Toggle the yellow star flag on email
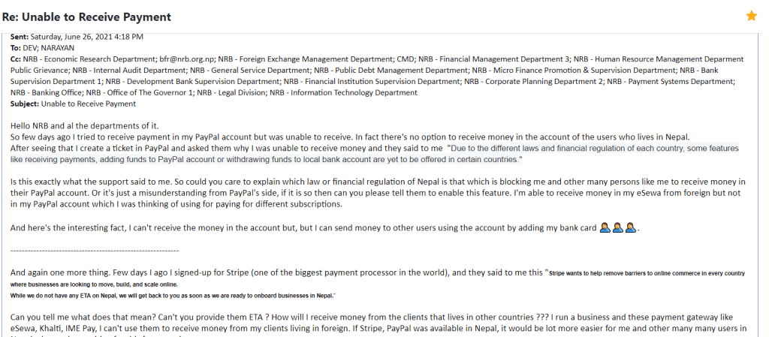The width and height of the screenshot is (769, 337). (751, 17)
